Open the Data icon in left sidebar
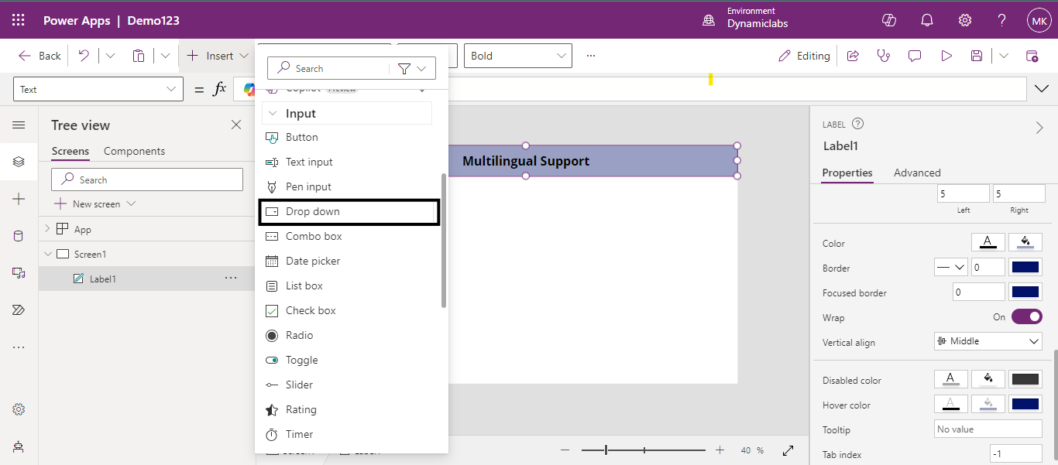Viewport: 1058px width, 465px height. coord(19,236)
